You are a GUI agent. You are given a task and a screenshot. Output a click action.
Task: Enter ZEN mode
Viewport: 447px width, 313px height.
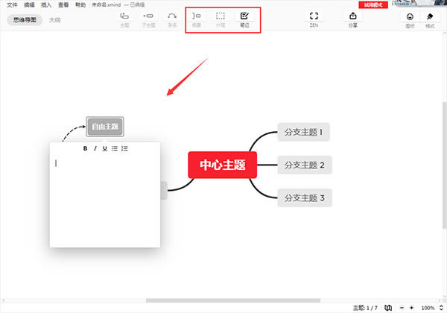pos(314,16)
